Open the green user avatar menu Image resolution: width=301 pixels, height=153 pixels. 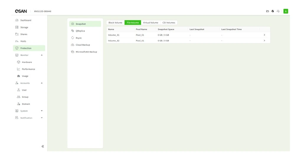[286, 11]
